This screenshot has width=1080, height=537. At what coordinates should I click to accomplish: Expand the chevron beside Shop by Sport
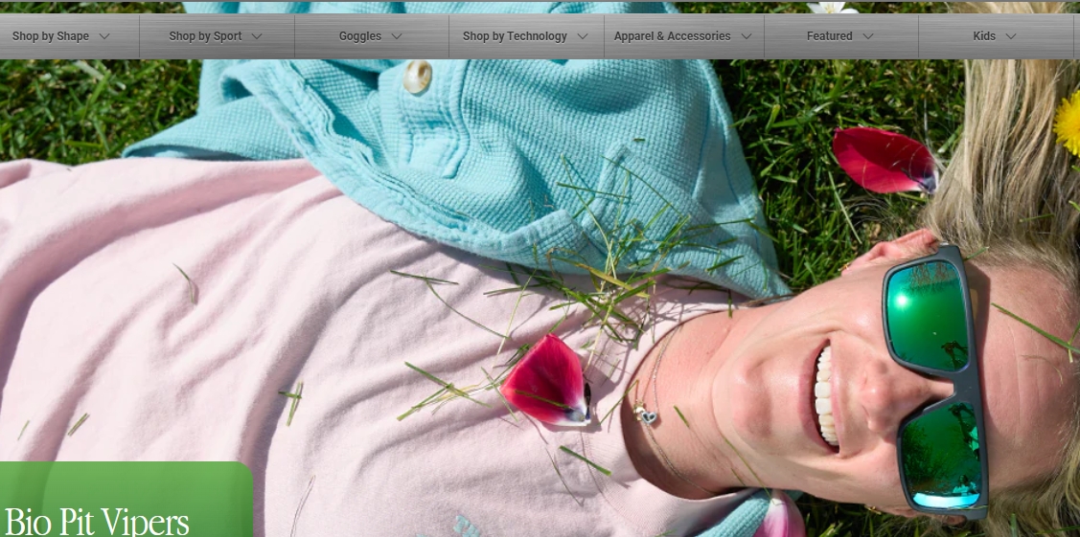tap(257, 36)
